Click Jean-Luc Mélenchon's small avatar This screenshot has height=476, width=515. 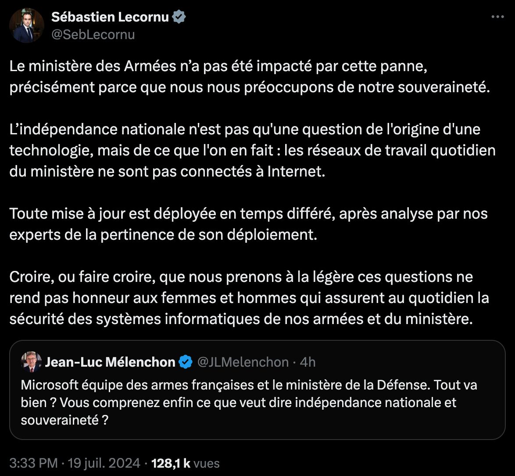tap(31, 362)
